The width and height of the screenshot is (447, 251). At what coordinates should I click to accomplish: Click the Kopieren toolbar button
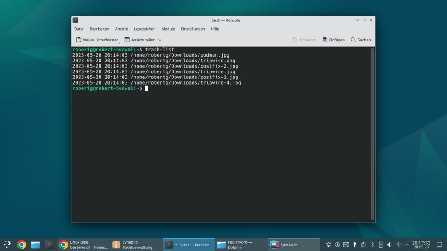click(304, 40)
